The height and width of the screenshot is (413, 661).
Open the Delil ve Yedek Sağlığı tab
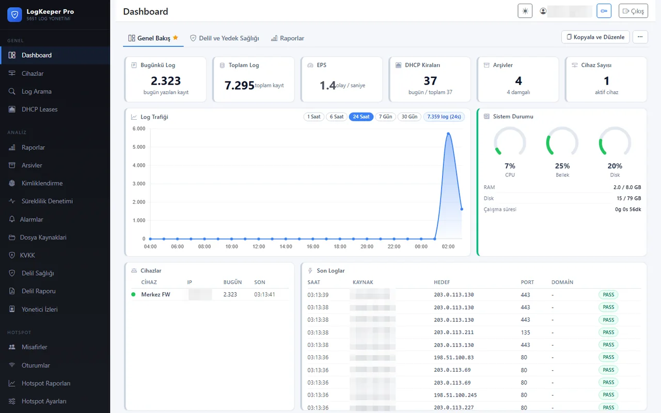click(224, 38)
